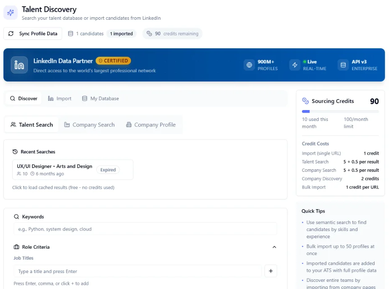Load the UX/UI Designer recent search
389x289 pixels.
tap(73, 170)
